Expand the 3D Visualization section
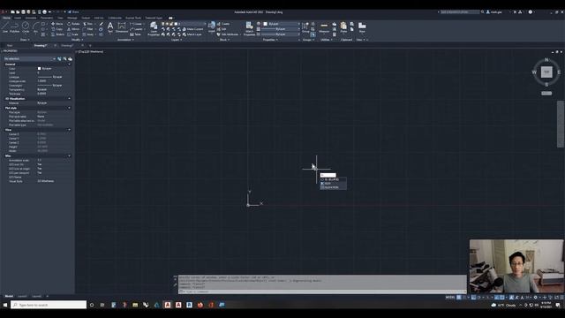This screenshot has height=318, width=565. click(69, 98)
